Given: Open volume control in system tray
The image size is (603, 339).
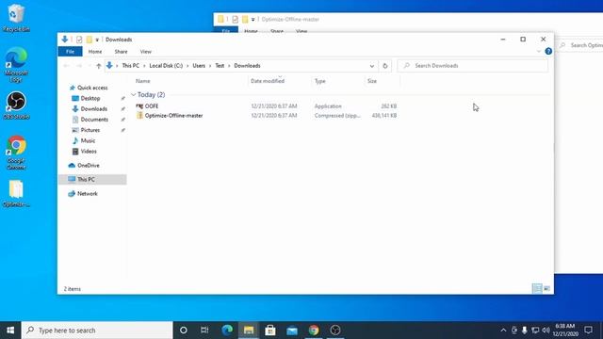Looking at the screenshot, I should point(546,331).
